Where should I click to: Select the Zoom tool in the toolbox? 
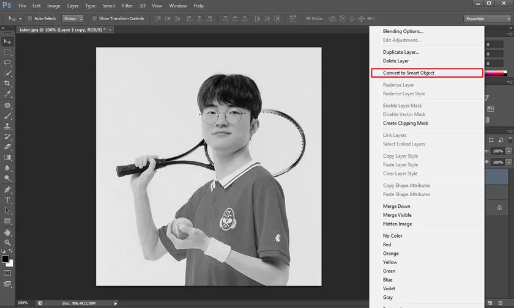click(x=7, y=243)
